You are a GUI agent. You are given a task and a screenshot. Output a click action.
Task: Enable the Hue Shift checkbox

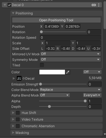click(x=18, y=113)
